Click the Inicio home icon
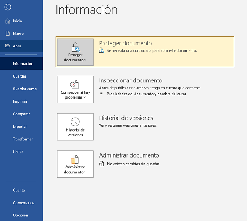This screenshot has width=247, height=221. [x=7, y=21]
